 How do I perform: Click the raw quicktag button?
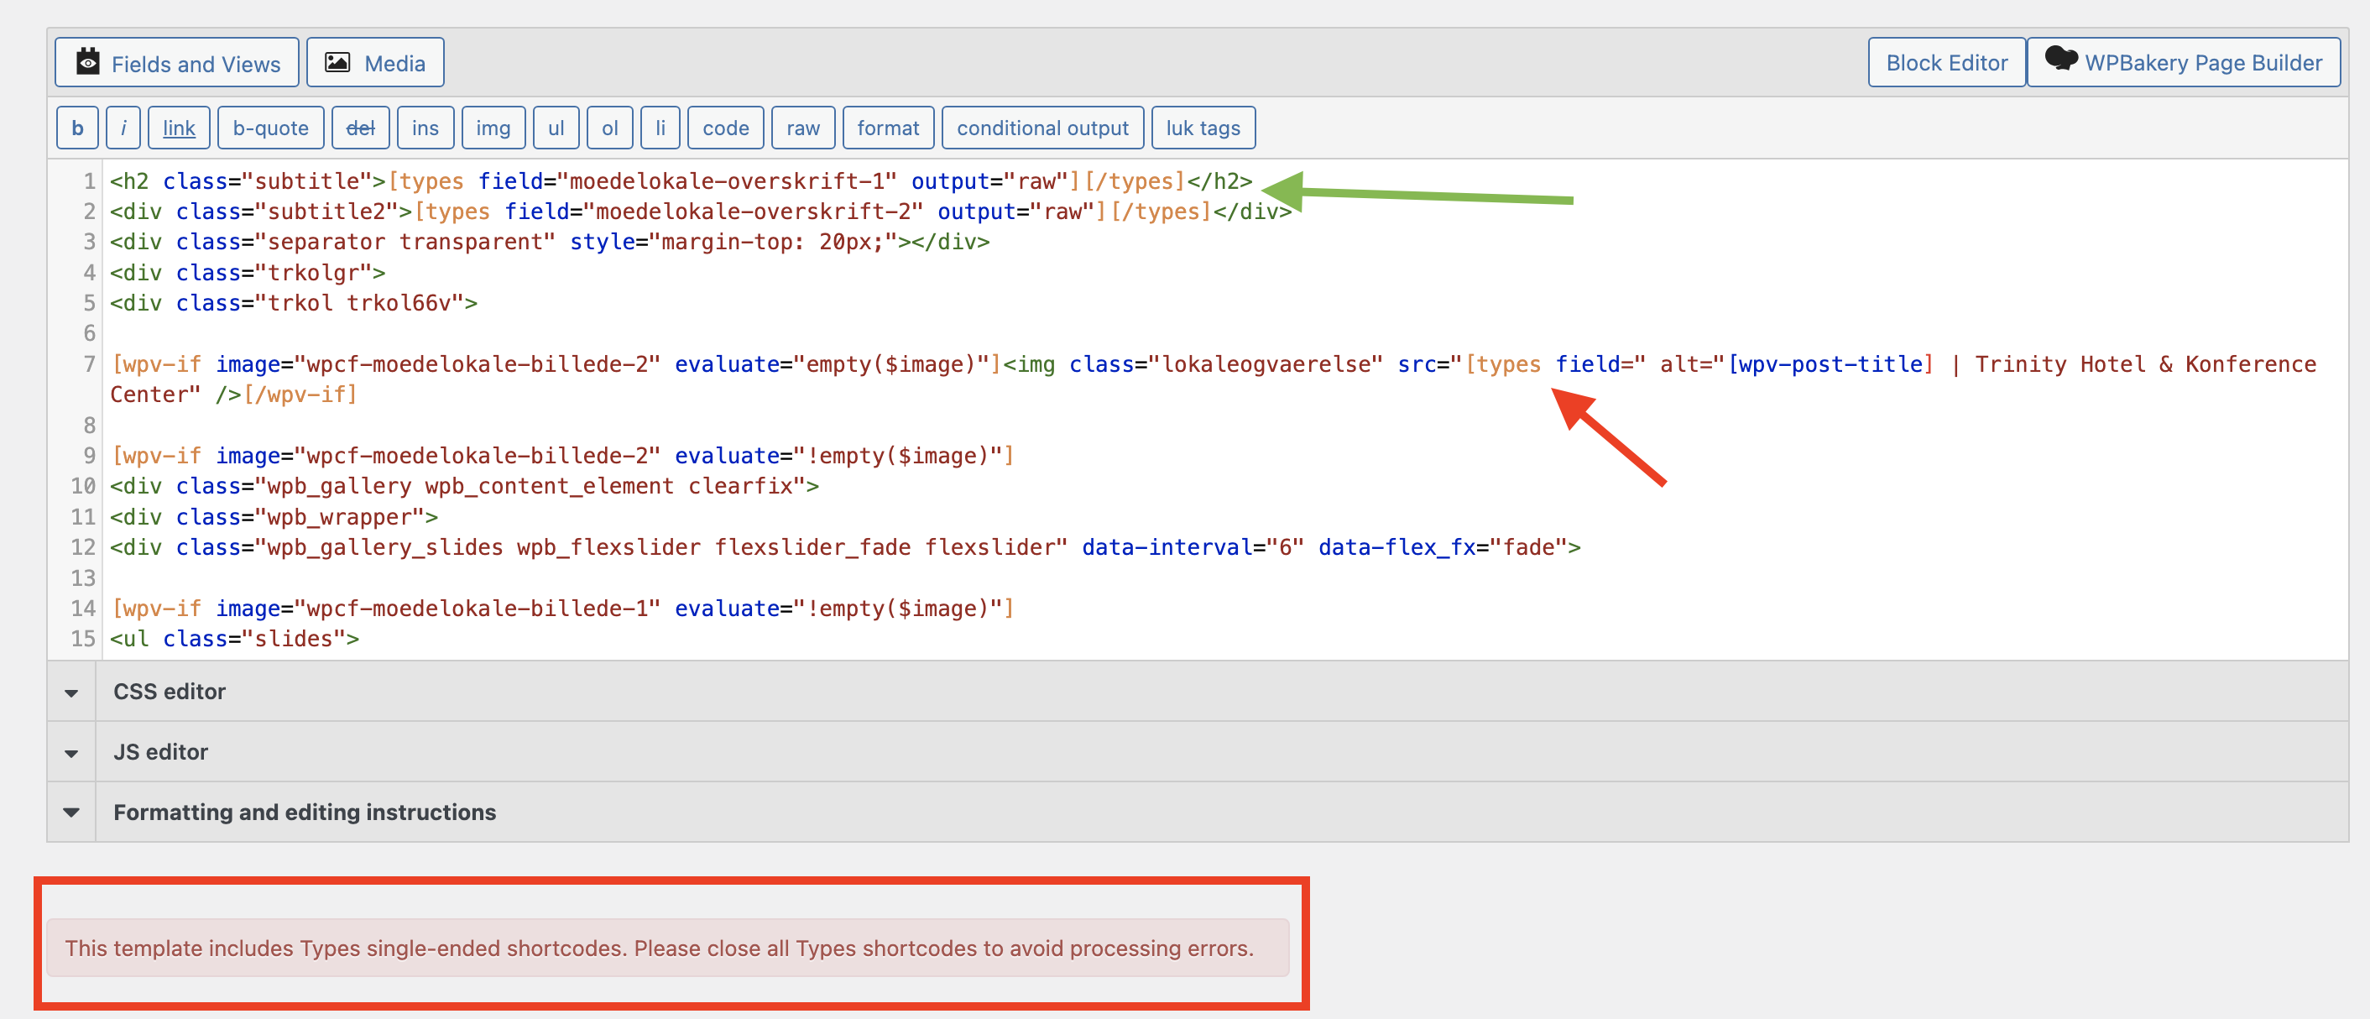click(x=803, y=128)
